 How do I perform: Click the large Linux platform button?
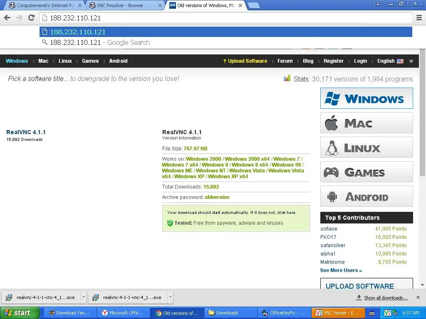367,147
